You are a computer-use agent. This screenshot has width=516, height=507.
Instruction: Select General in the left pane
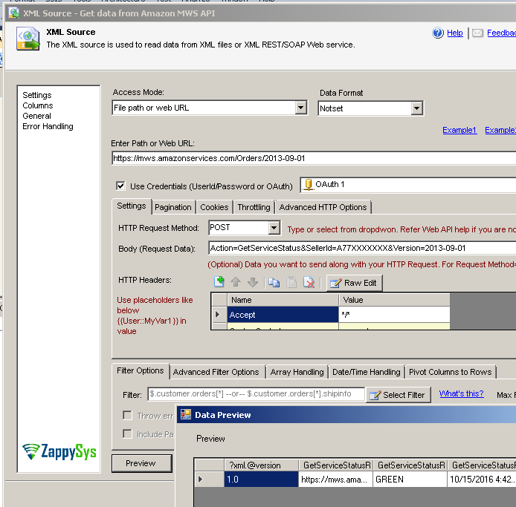[x=37, y=116]
